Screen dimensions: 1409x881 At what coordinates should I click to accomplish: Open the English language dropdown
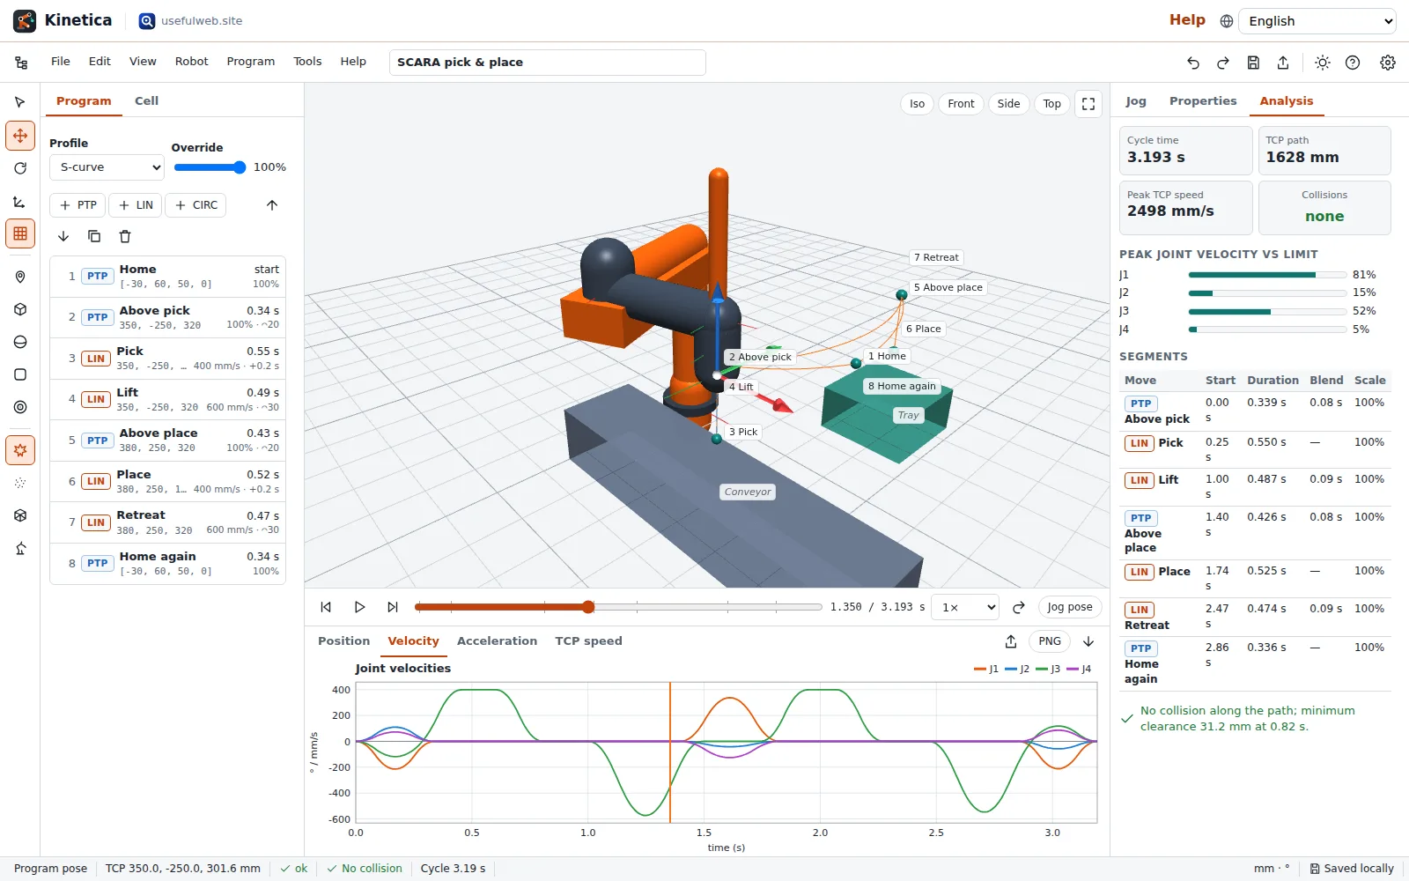coord(1318,21)
